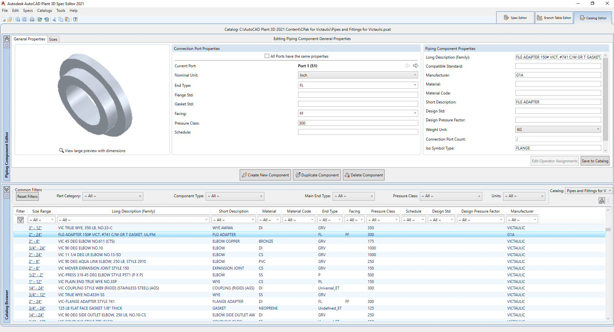Toggle the grouped pipe family view button

(x=602, y=201)
